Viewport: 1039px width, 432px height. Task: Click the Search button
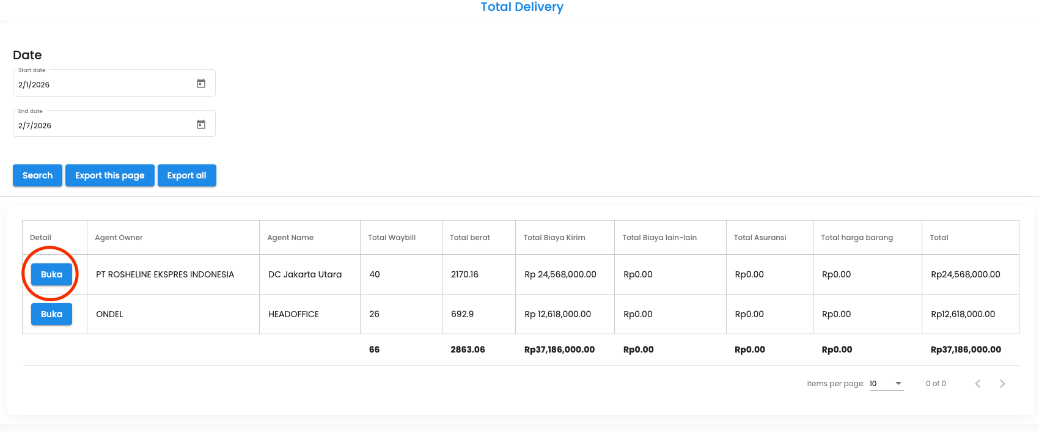[x=37, y=175]
